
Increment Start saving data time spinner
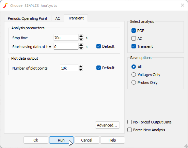pos(81,45)
